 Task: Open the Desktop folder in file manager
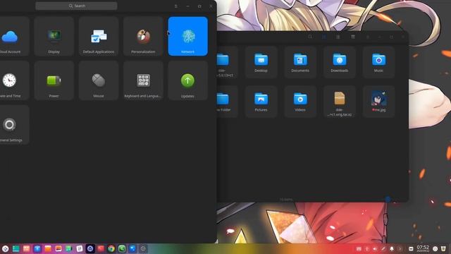pos(261,62)
